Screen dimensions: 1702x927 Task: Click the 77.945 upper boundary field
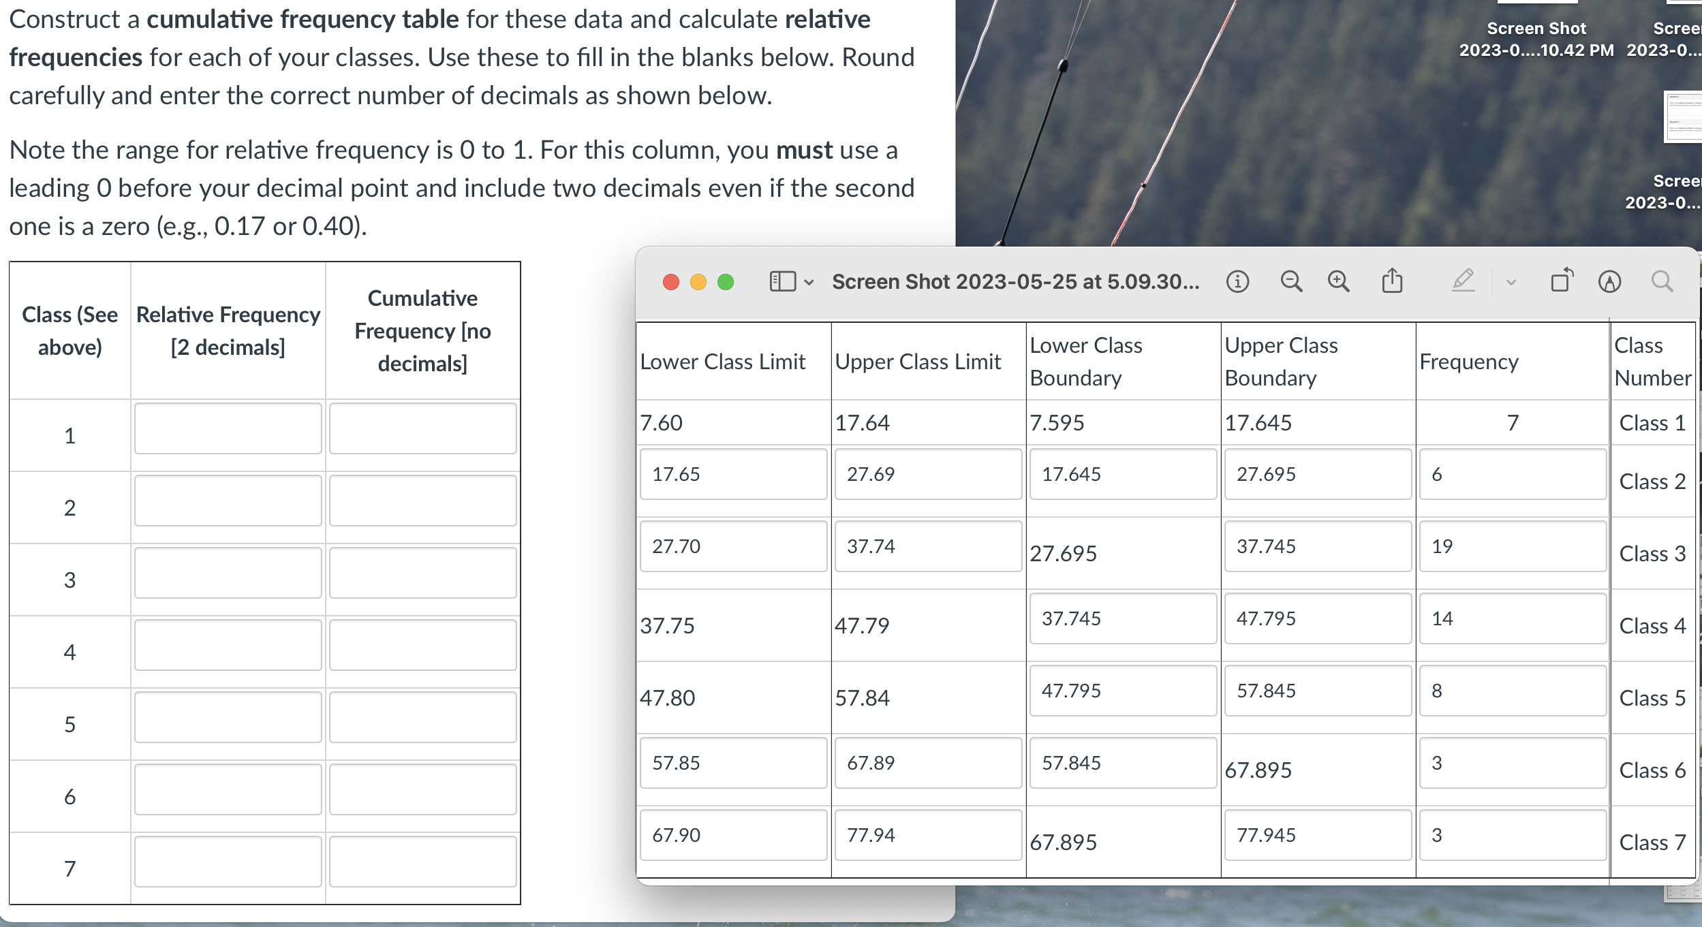1318,835
